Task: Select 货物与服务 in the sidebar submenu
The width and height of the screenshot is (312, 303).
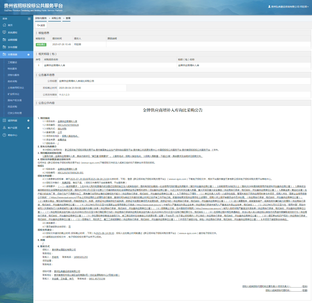Action: tap(14, 75)
